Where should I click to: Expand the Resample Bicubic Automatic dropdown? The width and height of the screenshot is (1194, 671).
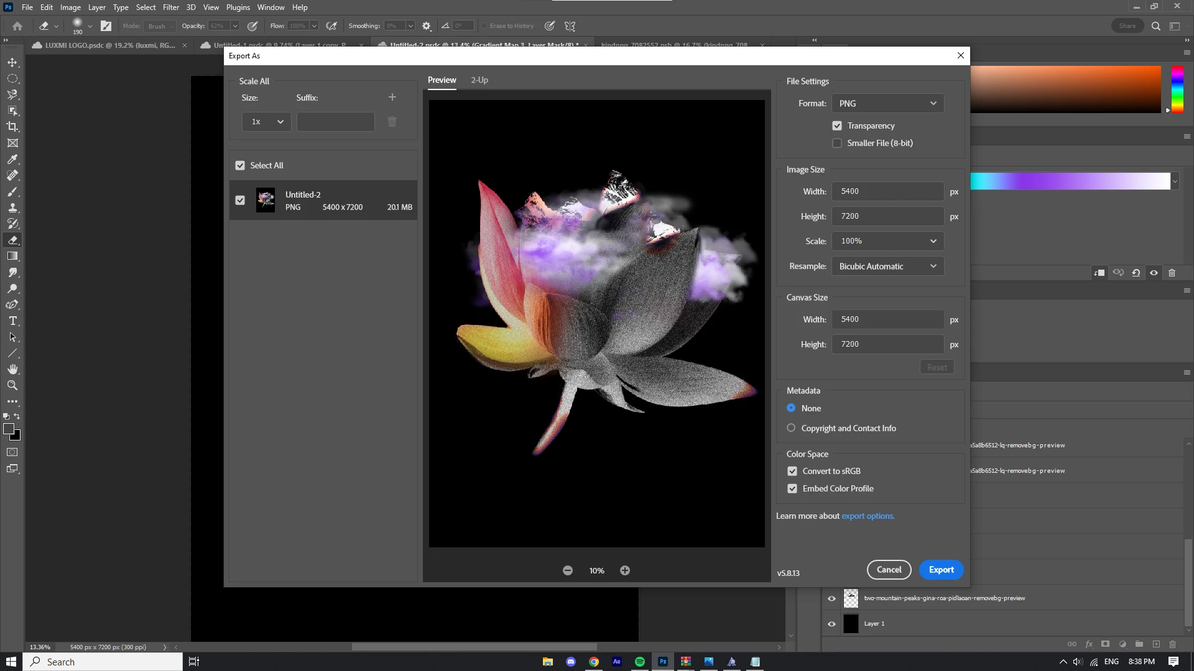[x=887, y=267]
